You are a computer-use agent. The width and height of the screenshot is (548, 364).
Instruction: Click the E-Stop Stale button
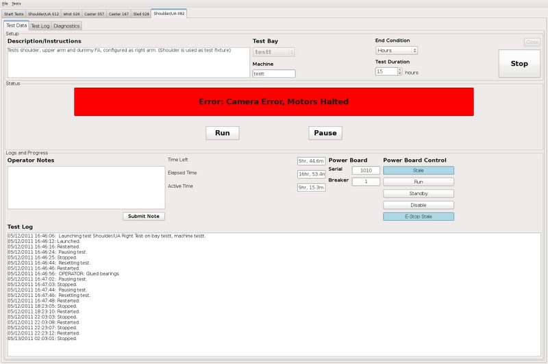pyautogui.click(x=418, y=217)
